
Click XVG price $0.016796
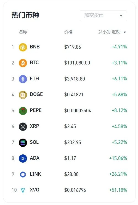tap(75, 190)
